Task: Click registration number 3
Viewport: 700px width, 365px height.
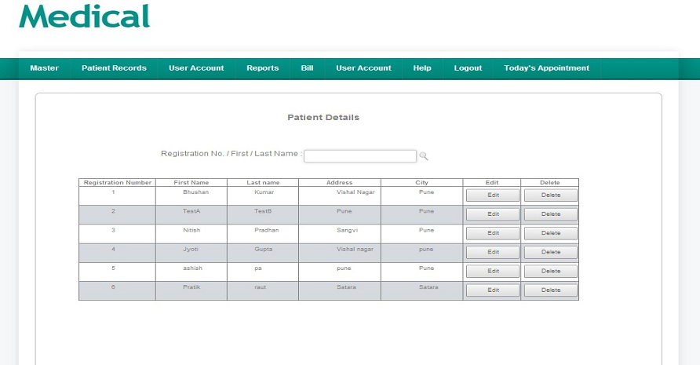Action: [x=113, y=231]
